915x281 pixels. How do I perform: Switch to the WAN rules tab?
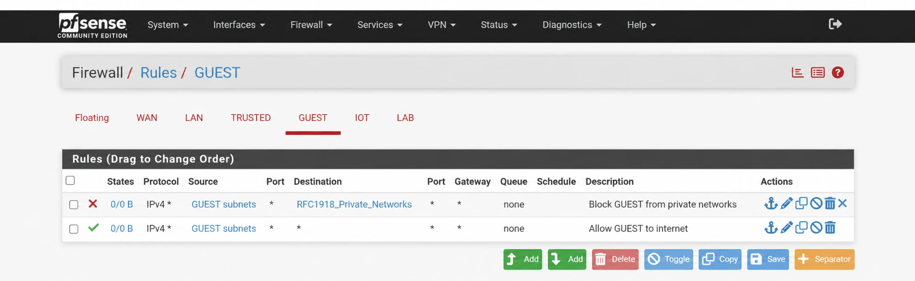point(147,118)
